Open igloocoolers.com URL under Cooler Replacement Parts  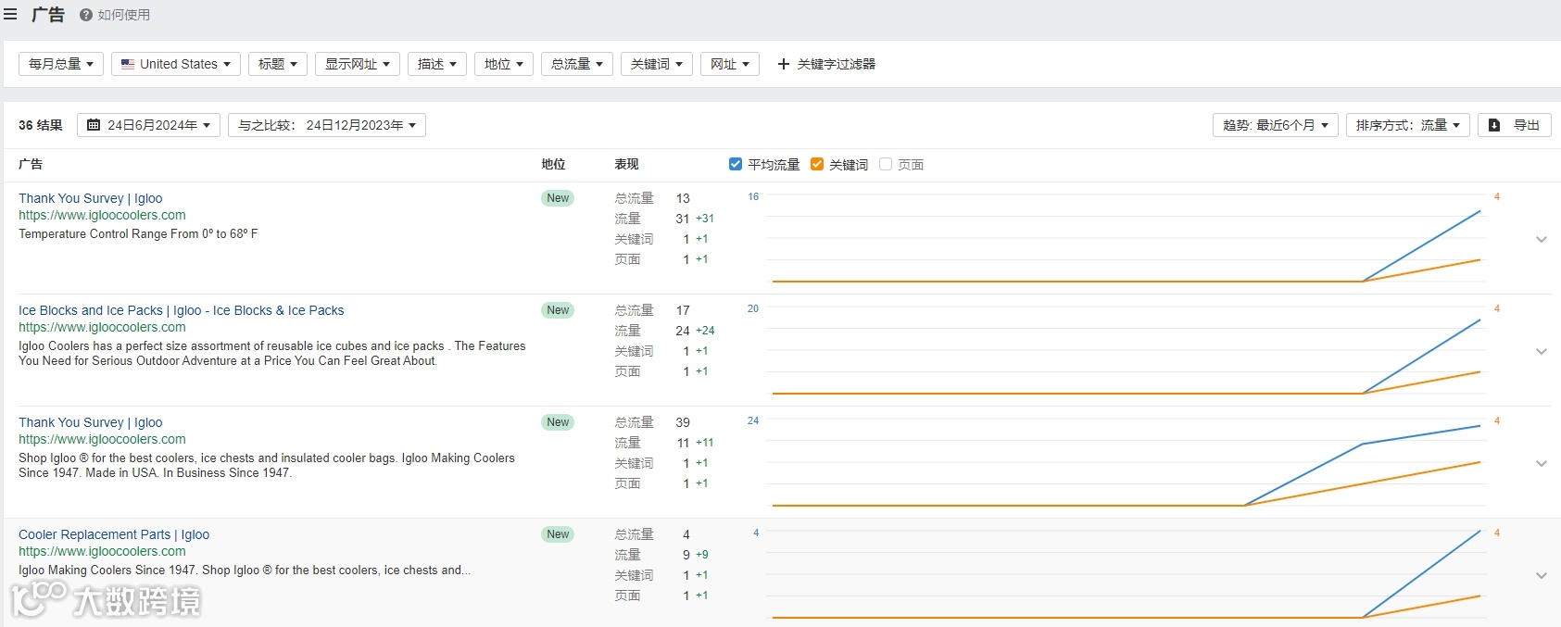coord(102,551)
